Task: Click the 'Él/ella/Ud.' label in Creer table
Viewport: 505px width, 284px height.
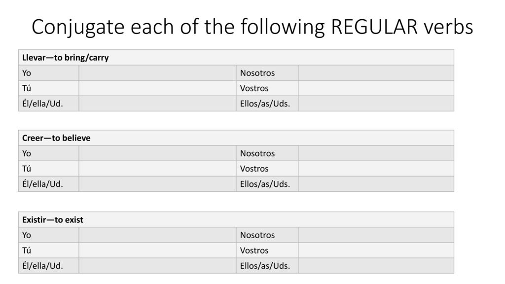Action: (42, 184)
